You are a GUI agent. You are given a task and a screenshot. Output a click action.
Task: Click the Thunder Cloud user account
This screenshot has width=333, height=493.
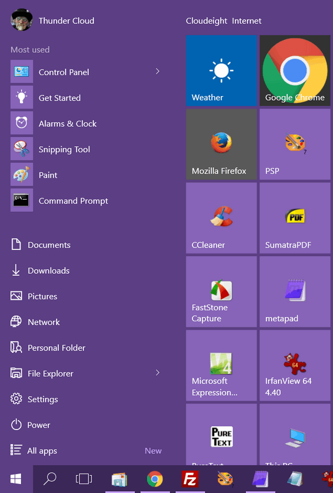point(53,20)
